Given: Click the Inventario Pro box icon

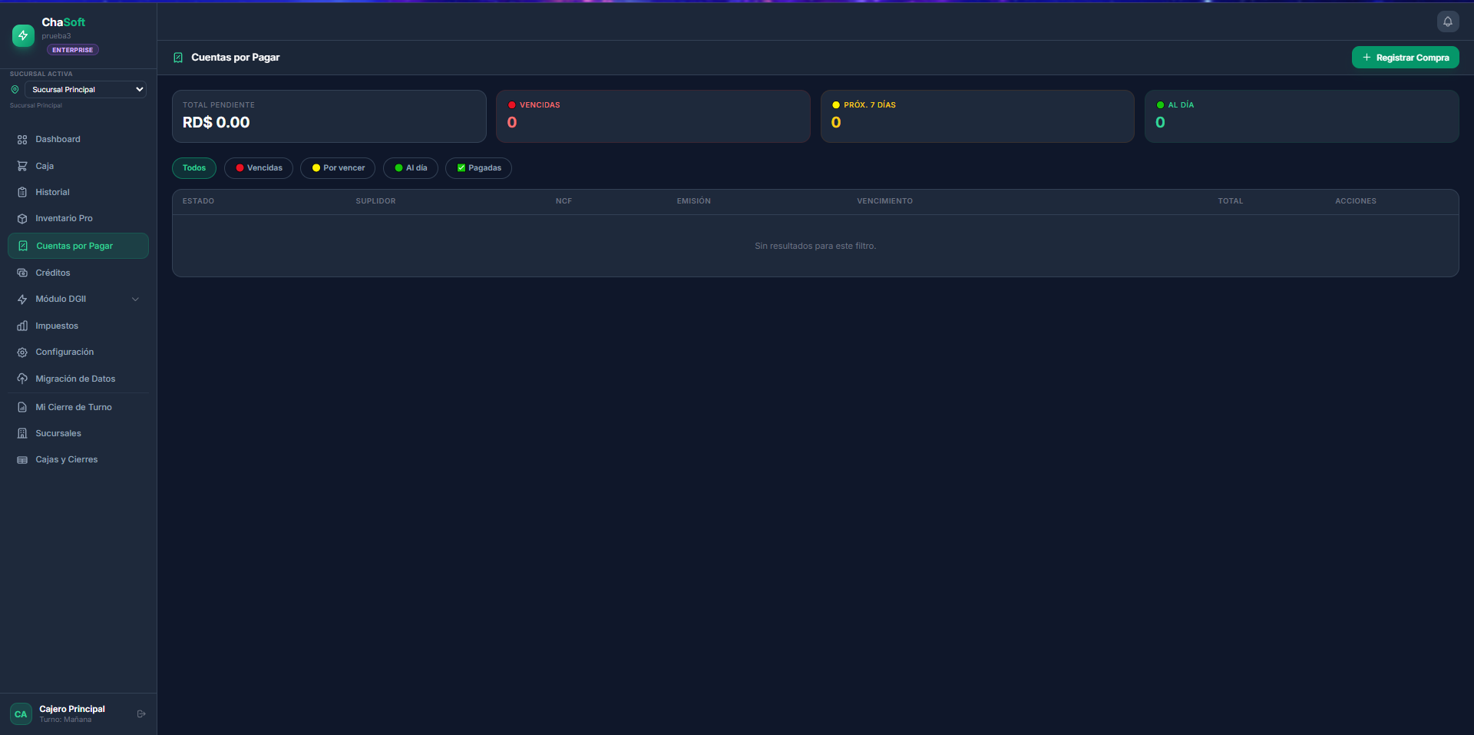Looking at the screenshot, I should click(x=22, y=219).
